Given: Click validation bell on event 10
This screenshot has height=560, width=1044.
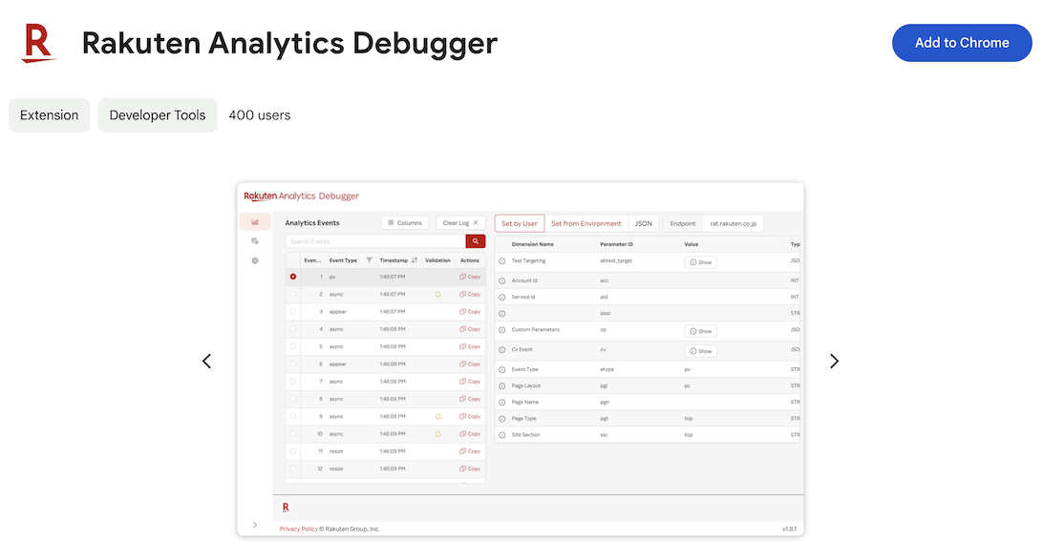Looking at the screenshot, I should (437, 434).
